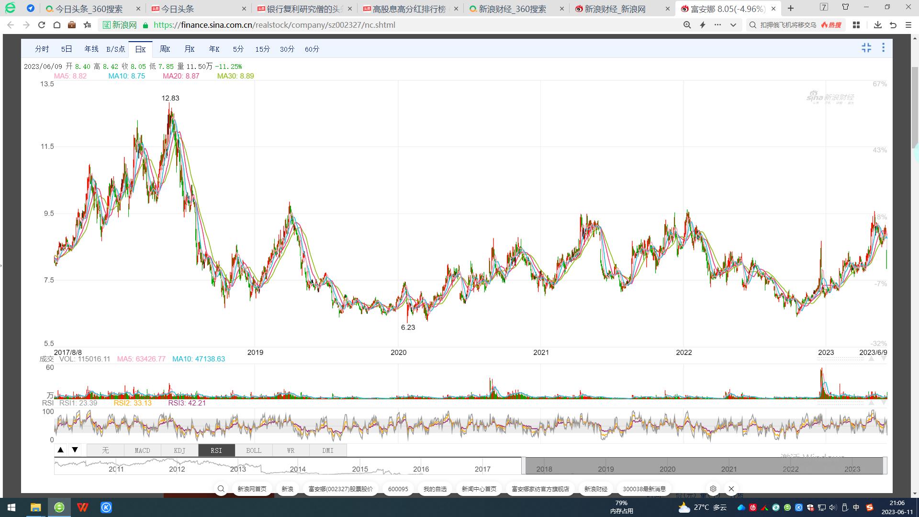Open the browser extensions grid icon
Viewport: 919px width, 517px height.
point(856,25)
